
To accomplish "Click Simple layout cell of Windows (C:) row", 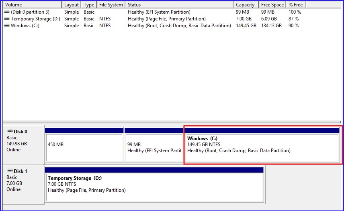I will tap(72, 26).
